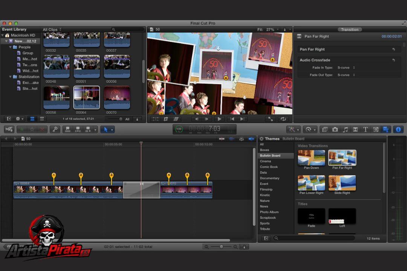Close the Themes browser X button
The image size is (407, 271).
tap(262, 139)
